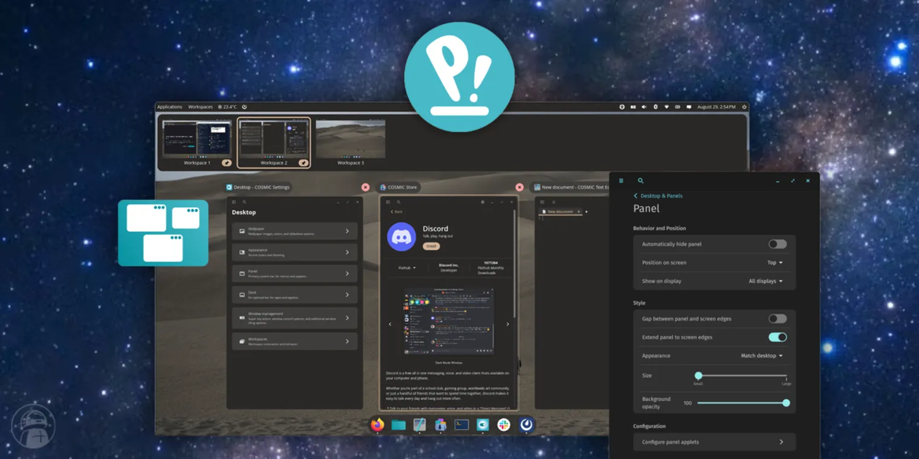Launch Firefox from the dock
The height and width of the screenshot is (459, 919).
pyautogui.click(x=377, y=425)
